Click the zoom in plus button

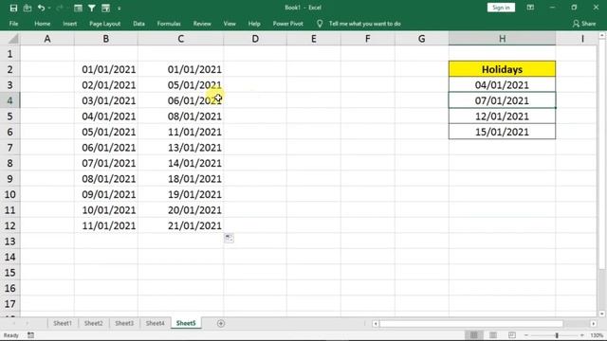pyautogui.click(x=581, y=335)
